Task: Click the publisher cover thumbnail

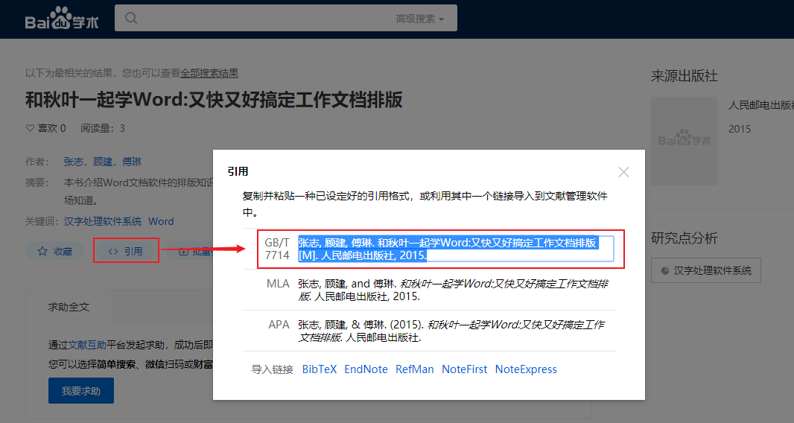Action: tap(684, 141)
